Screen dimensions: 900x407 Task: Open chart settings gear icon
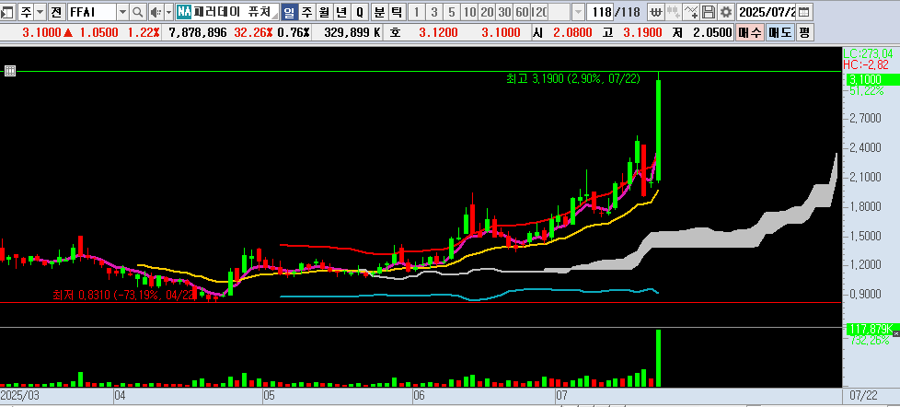(x=726, y=11)
